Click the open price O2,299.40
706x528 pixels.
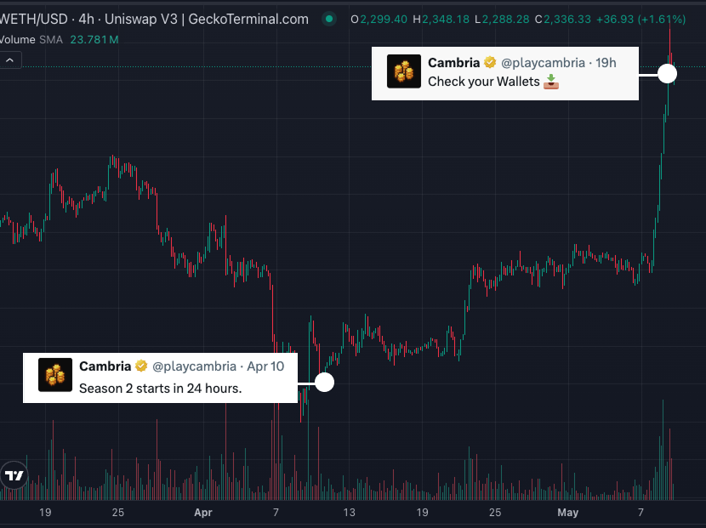[x=379, y=19]
